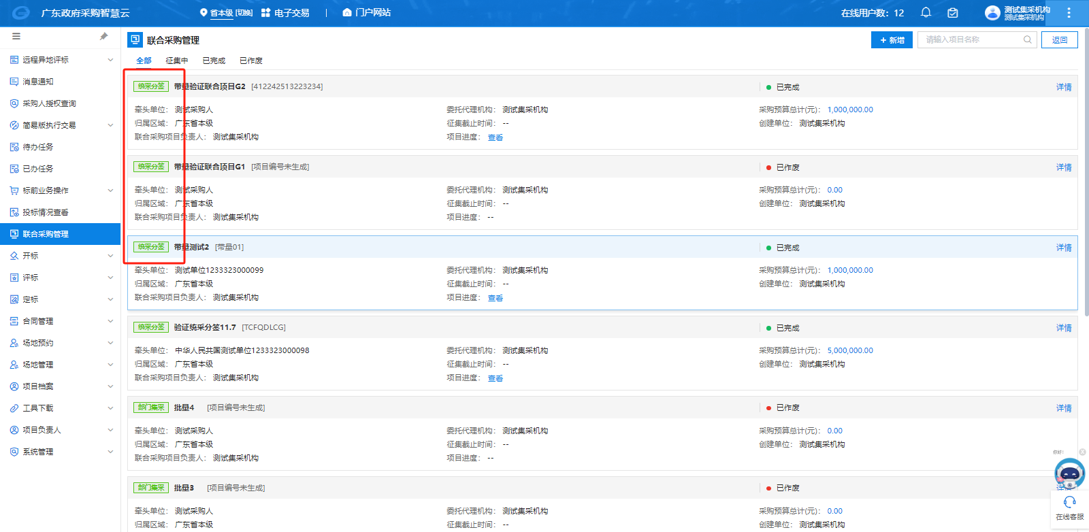Screen dimensions: 1089x532
Task: Open 详情 for 带量测试2
Action: pyautogui.click(x=1064, y=248)
